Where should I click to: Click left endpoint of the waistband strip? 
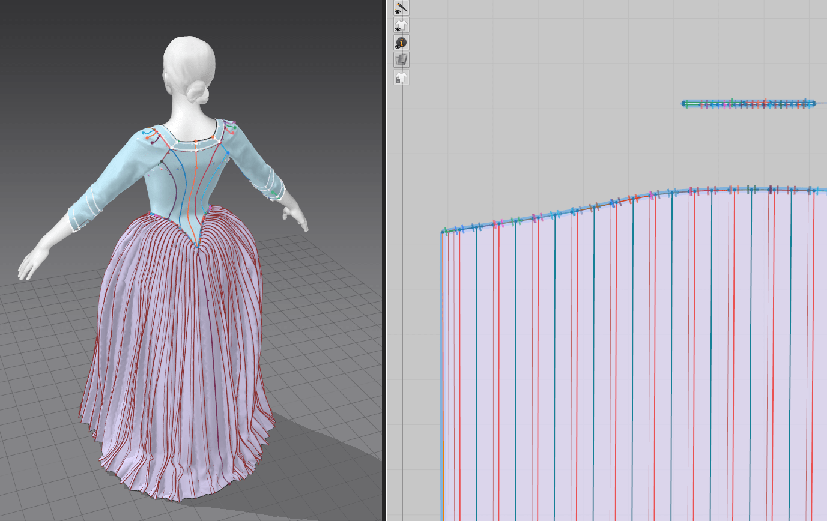[683, 104]
